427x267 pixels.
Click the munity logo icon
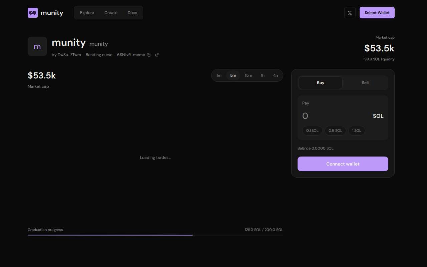pyautogui.click(x=33, y=13)
